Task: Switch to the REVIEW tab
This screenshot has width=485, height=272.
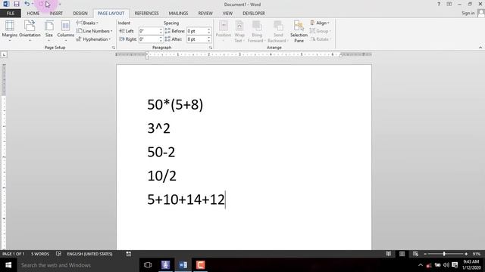Action: (x=205, y=14)
